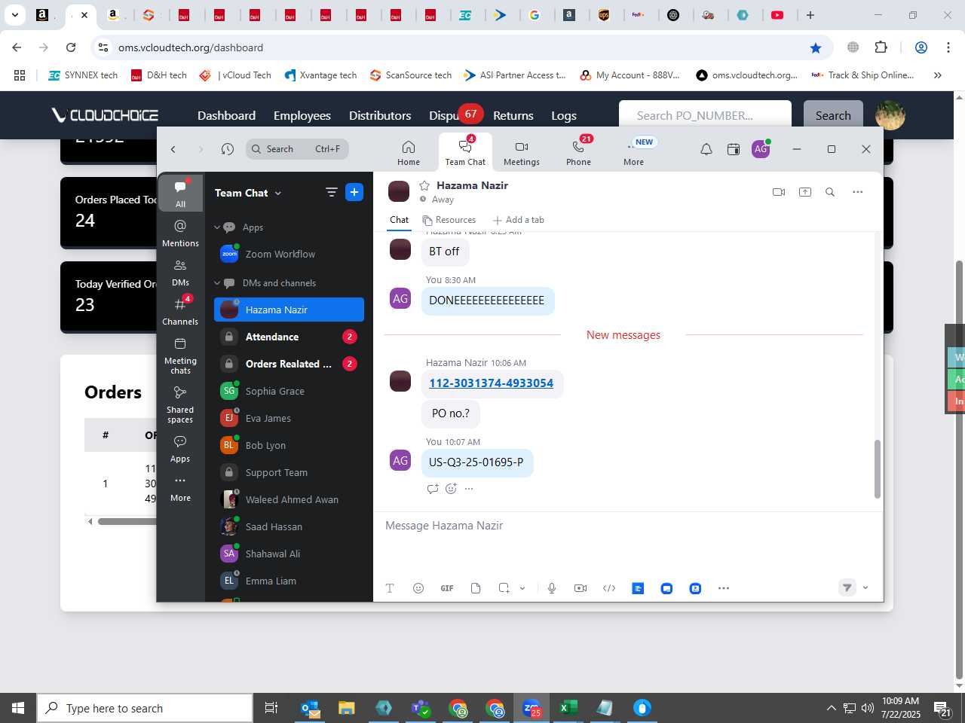Open chat with Emma Liam

(289, 581)
